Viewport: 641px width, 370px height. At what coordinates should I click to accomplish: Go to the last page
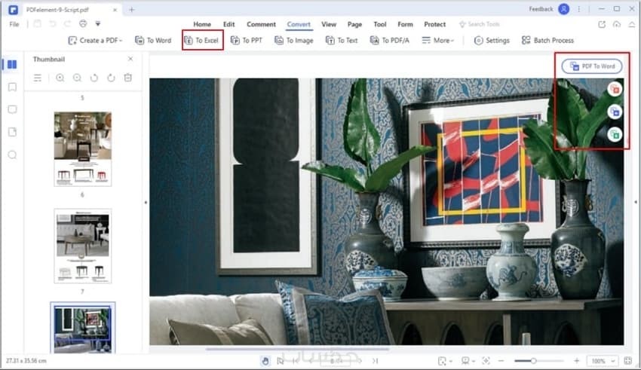(x=376, y=361)
